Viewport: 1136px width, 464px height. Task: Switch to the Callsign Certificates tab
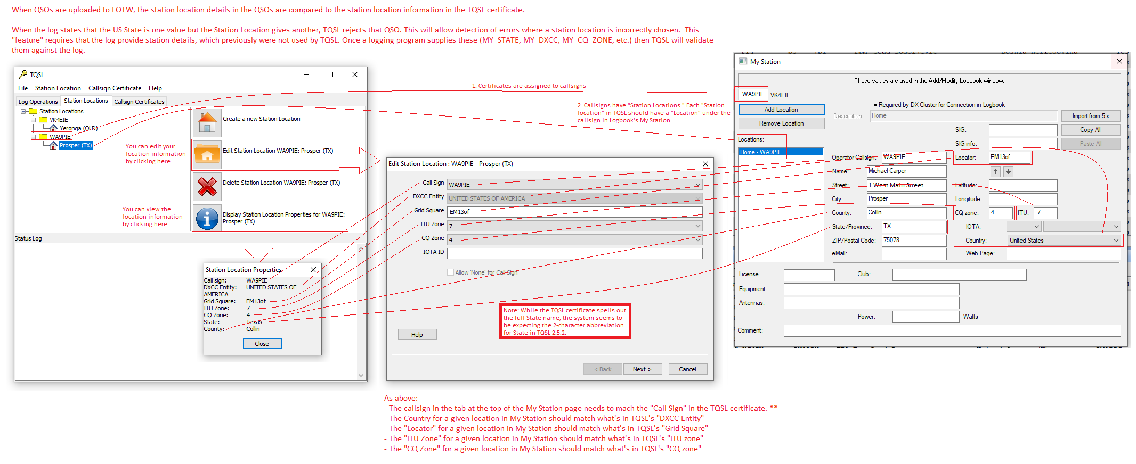click(139, 102)
